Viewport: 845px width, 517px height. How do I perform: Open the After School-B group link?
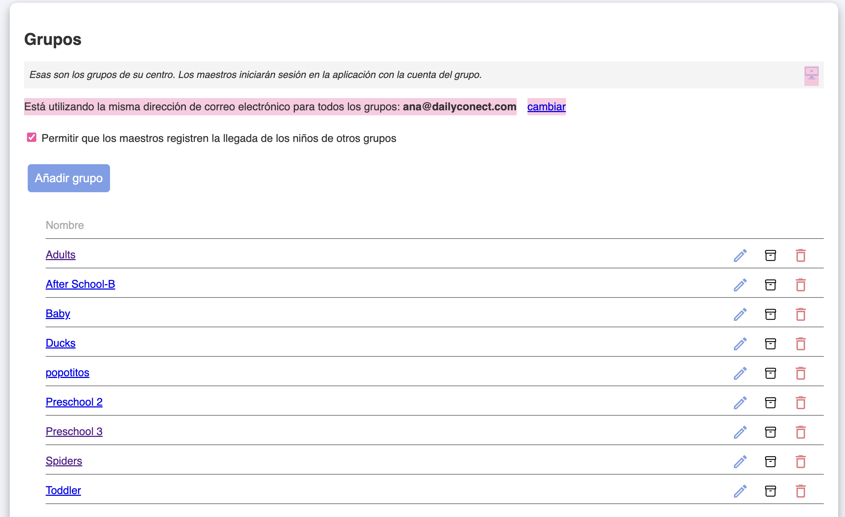tap(80, 284)
